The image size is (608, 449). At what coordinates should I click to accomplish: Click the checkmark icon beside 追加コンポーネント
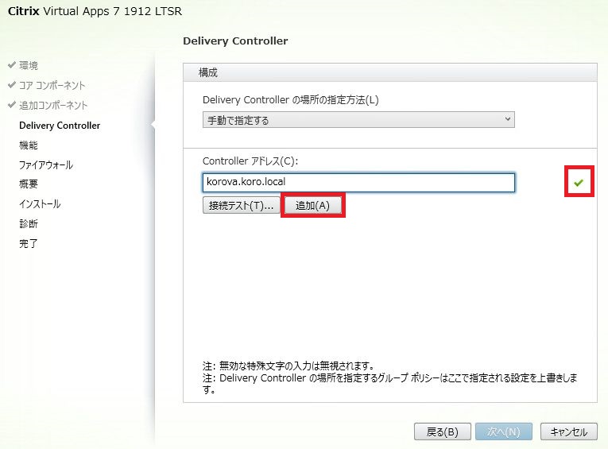12,105
